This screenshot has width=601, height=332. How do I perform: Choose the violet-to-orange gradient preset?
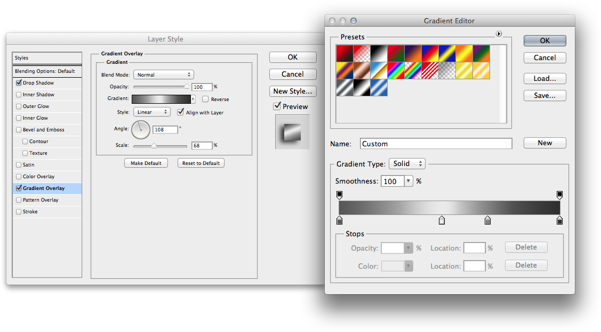(x=413, y=54)
